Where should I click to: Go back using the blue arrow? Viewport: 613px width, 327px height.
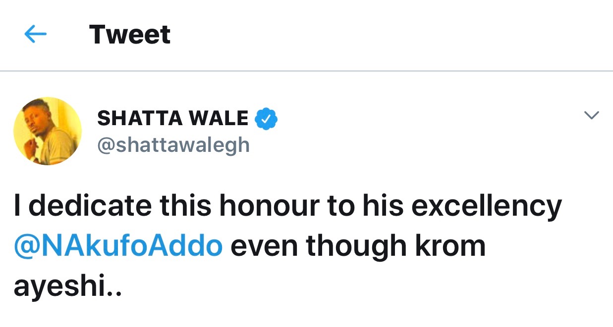(35, 35)
